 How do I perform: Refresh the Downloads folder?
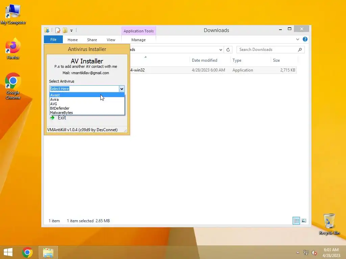point(228,50)
